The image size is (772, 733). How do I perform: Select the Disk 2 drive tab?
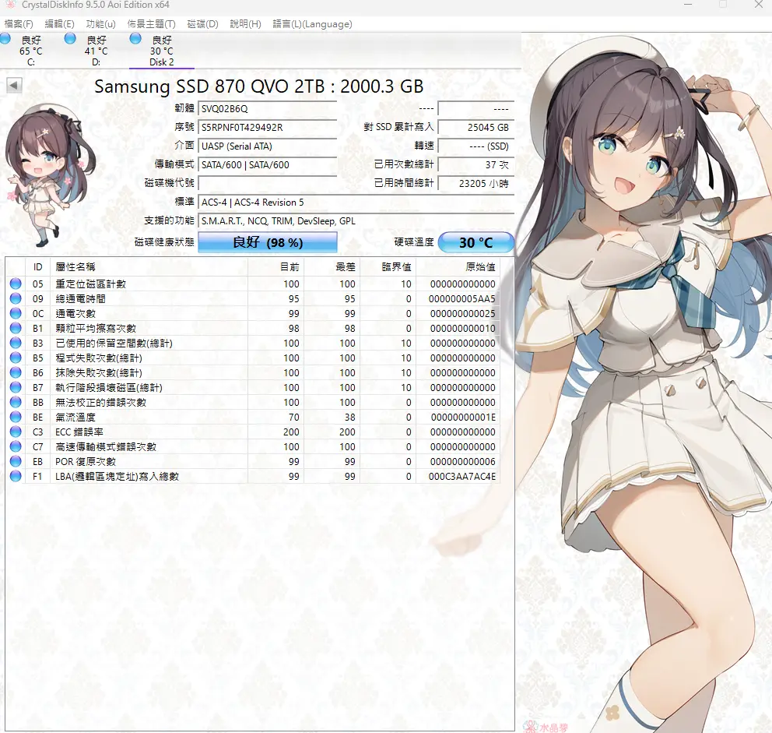[x=161, y=51]
